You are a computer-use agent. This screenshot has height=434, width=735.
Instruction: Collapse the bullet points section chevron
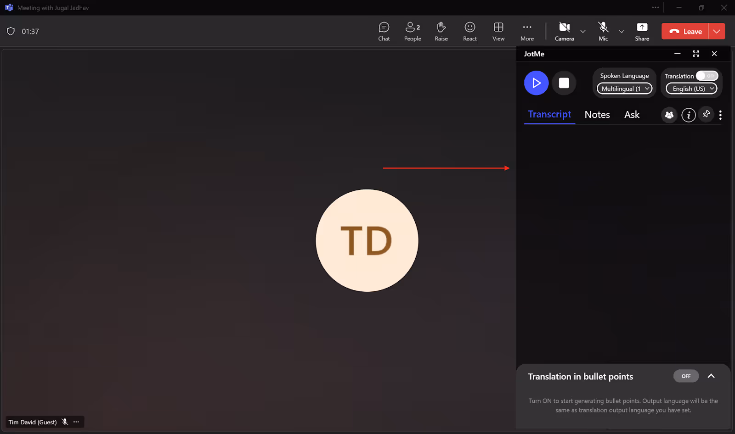pos(711,376)
